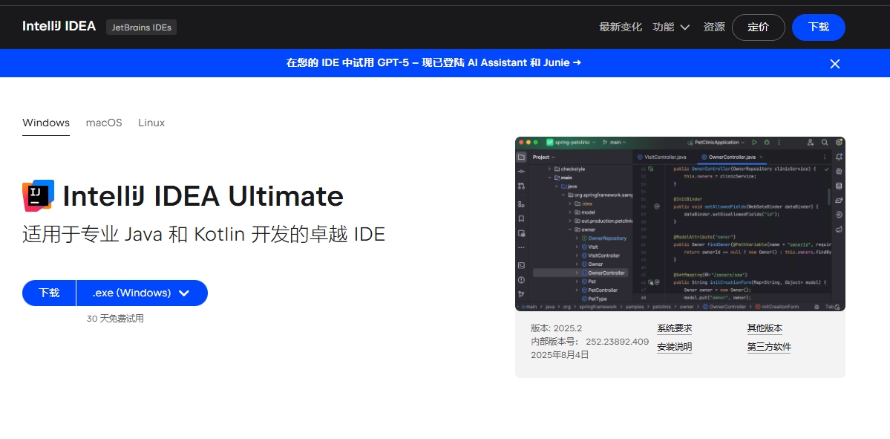Switch to the Linux tab
890x439 pixels.
click(151, 123)
